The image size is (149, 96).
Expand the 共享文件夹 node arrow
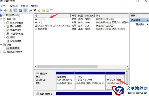(x=4, y=30)
